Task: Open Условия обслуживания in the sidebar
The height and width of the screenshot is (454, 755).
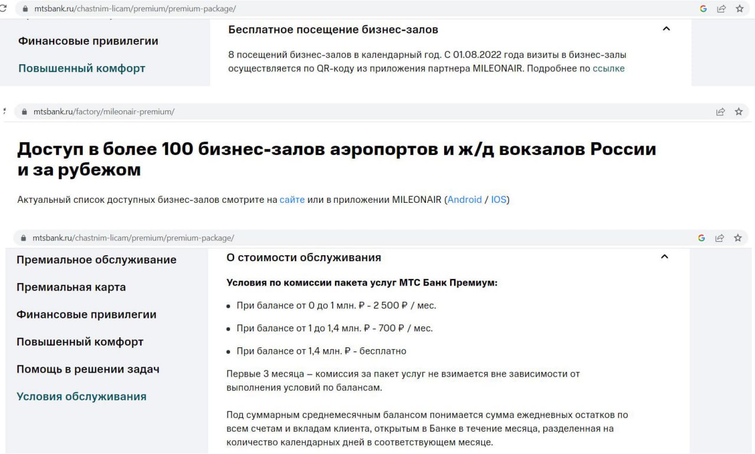Action: 81,396
